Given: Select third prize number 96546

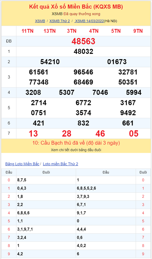Looking at the screenshot, I should 83,72.
